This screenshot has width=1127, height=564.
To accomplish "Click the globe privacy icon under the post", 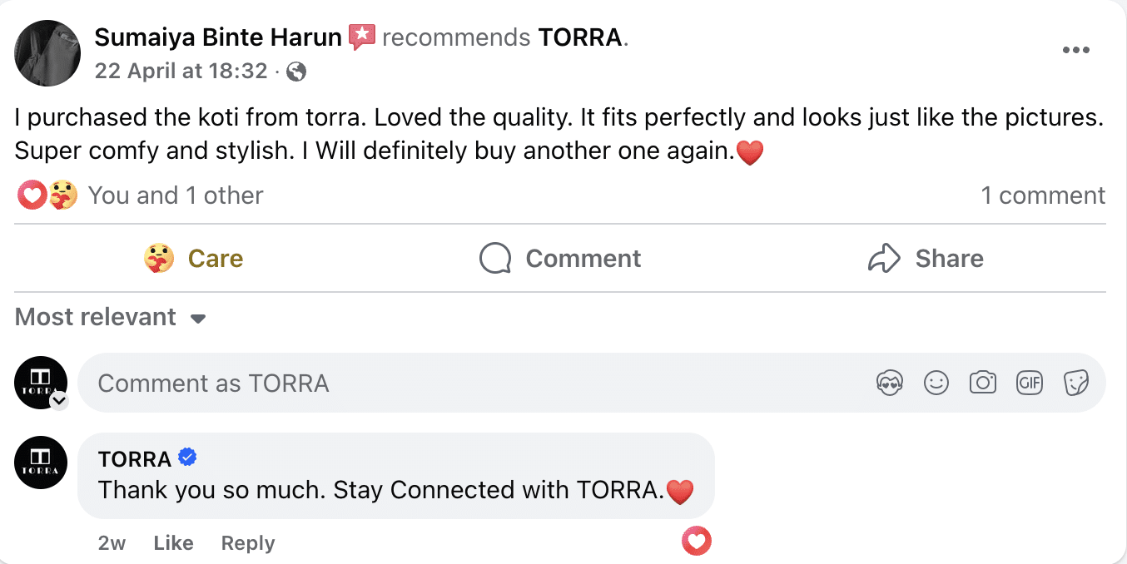I will pyautogui.click(x=295, y=71).
